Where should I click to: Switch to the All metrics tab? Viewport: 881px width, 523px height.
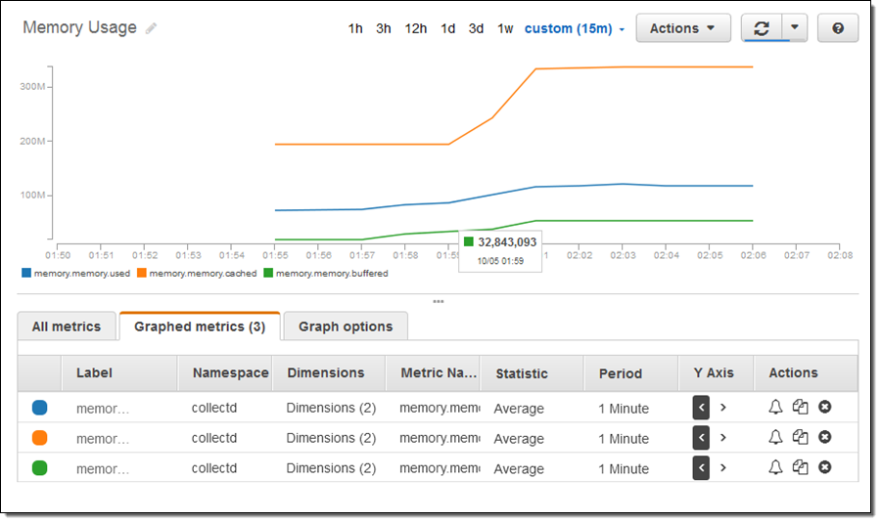point(67,327)
